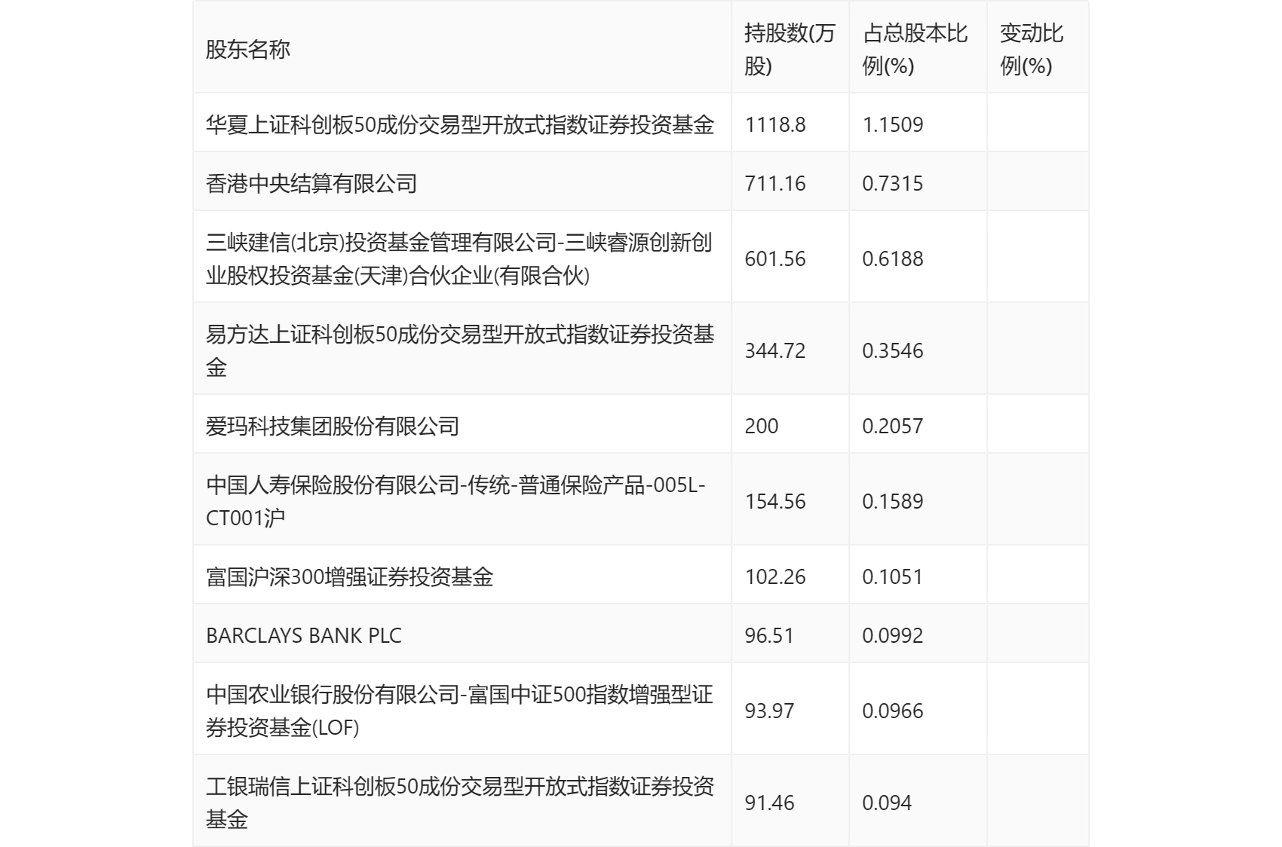Click ratio value 0.1589
The height and width of the screenshot is (847, 1282).
[x=893, y=501]
